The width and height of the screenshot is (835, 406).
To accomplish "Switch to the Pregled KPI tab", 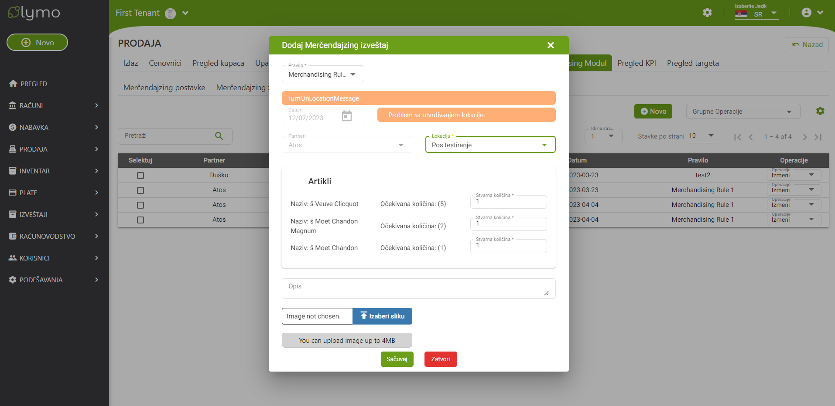I will (637, 63).
